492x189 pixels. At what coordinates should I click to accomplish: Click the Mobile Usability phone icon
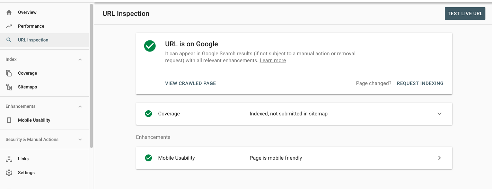tap(9, 120)
